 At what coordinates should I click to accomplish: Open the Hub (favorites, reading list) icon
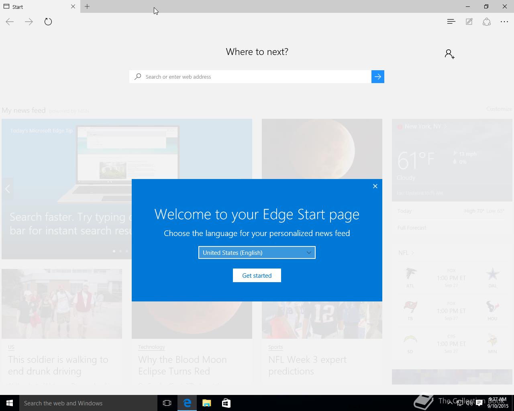(451, 22)
